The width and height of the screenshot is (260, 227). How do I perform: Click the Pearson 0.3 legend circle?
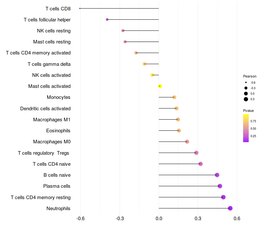click(246, 99)
